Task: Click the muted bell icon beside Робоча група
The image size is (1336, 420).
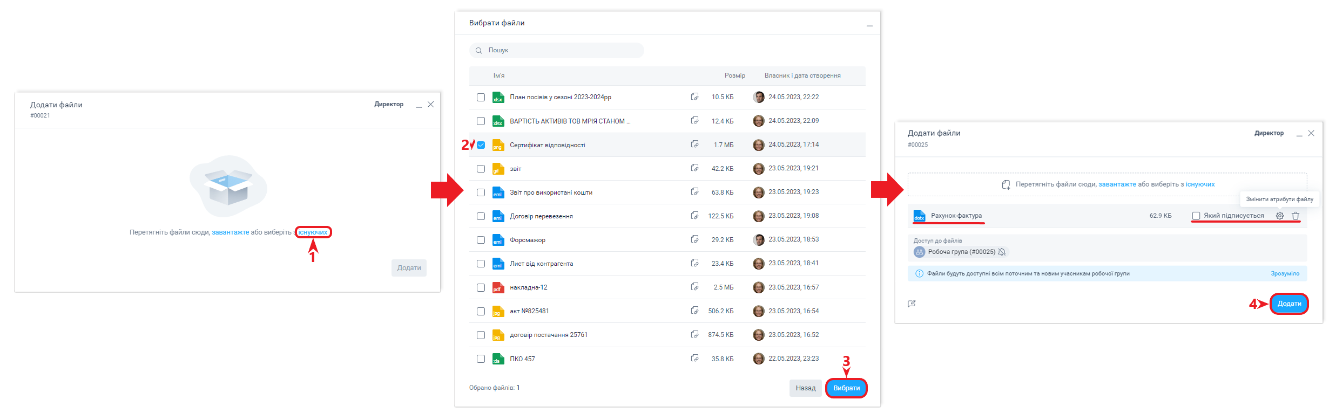Action: 1002,252
